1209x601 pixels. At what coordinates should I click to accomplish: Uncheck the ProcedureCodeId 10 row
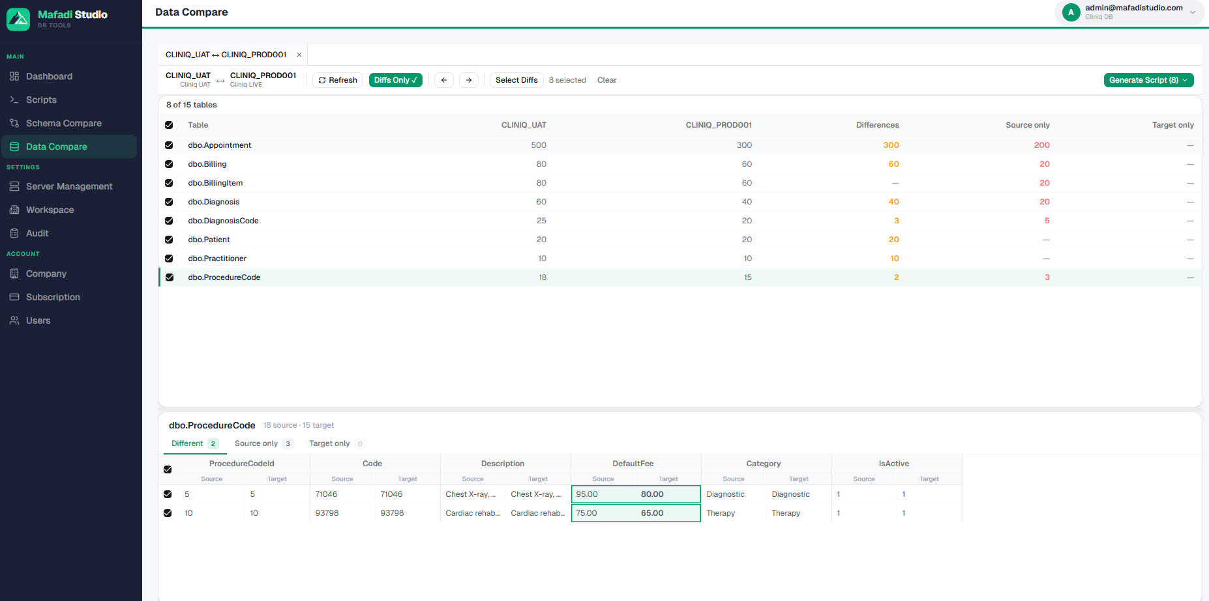pos(168,513)
